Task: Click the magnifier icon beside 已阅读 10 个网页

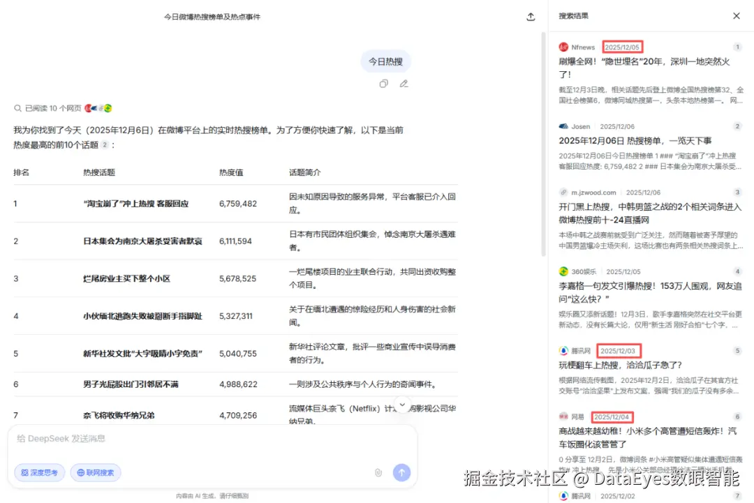Action: (17, 107)
